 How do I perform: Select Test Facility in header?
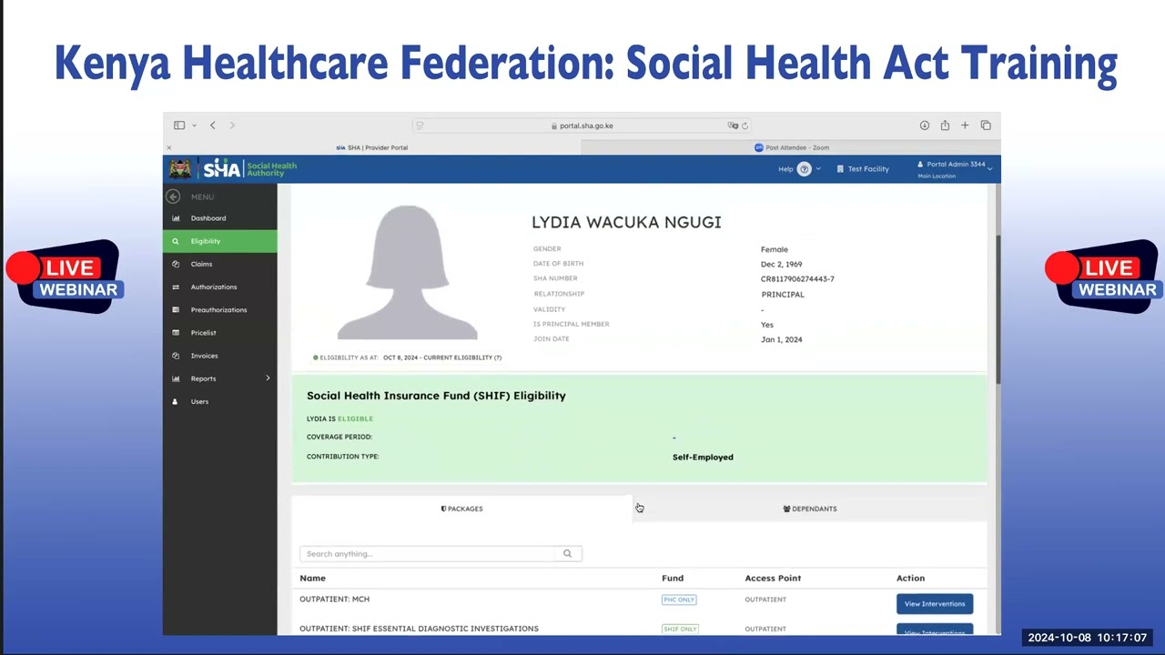tap(863, 169)
